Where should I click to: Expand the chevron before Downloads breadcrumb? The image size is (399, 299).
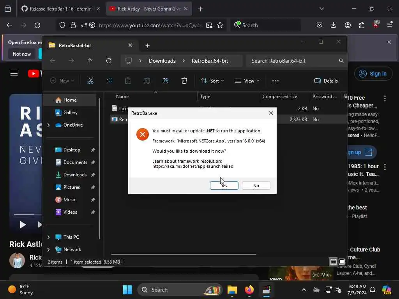[140, 61]
